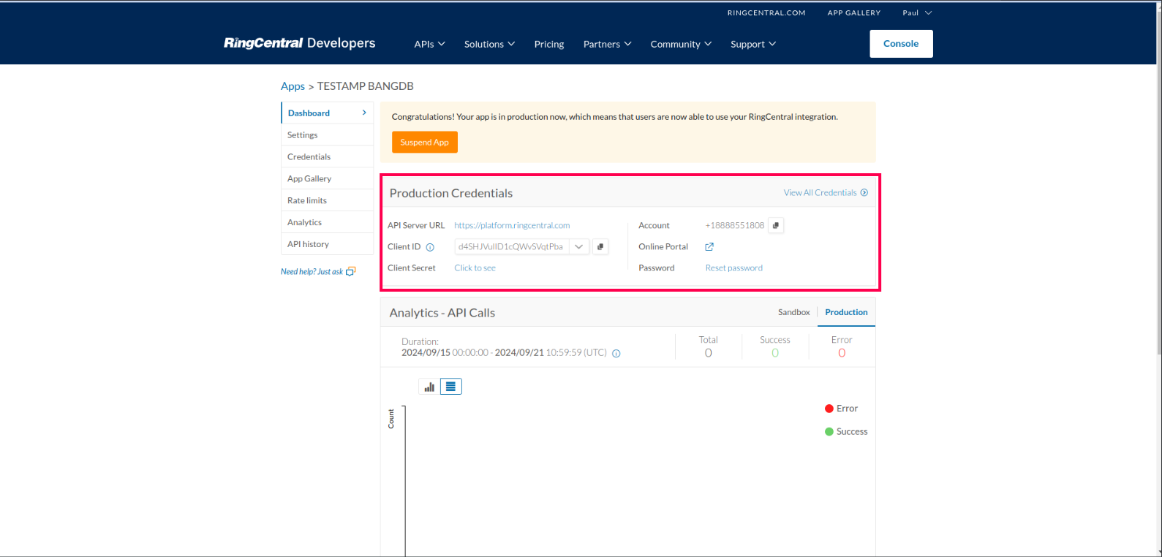
Task: Expand the Solutions menu
Action: (489, 45)
